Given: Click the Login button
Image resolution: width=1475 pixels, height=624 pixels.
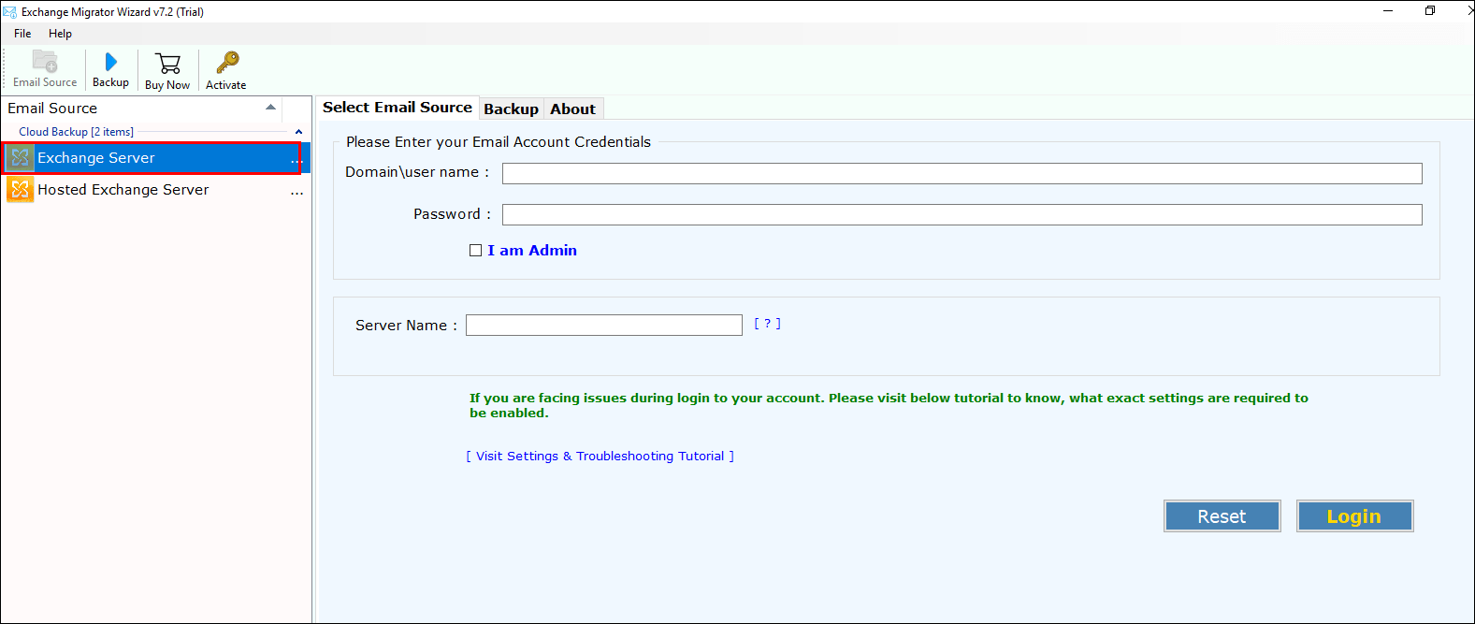Looking at the screenshot, I should point(1353,516).
